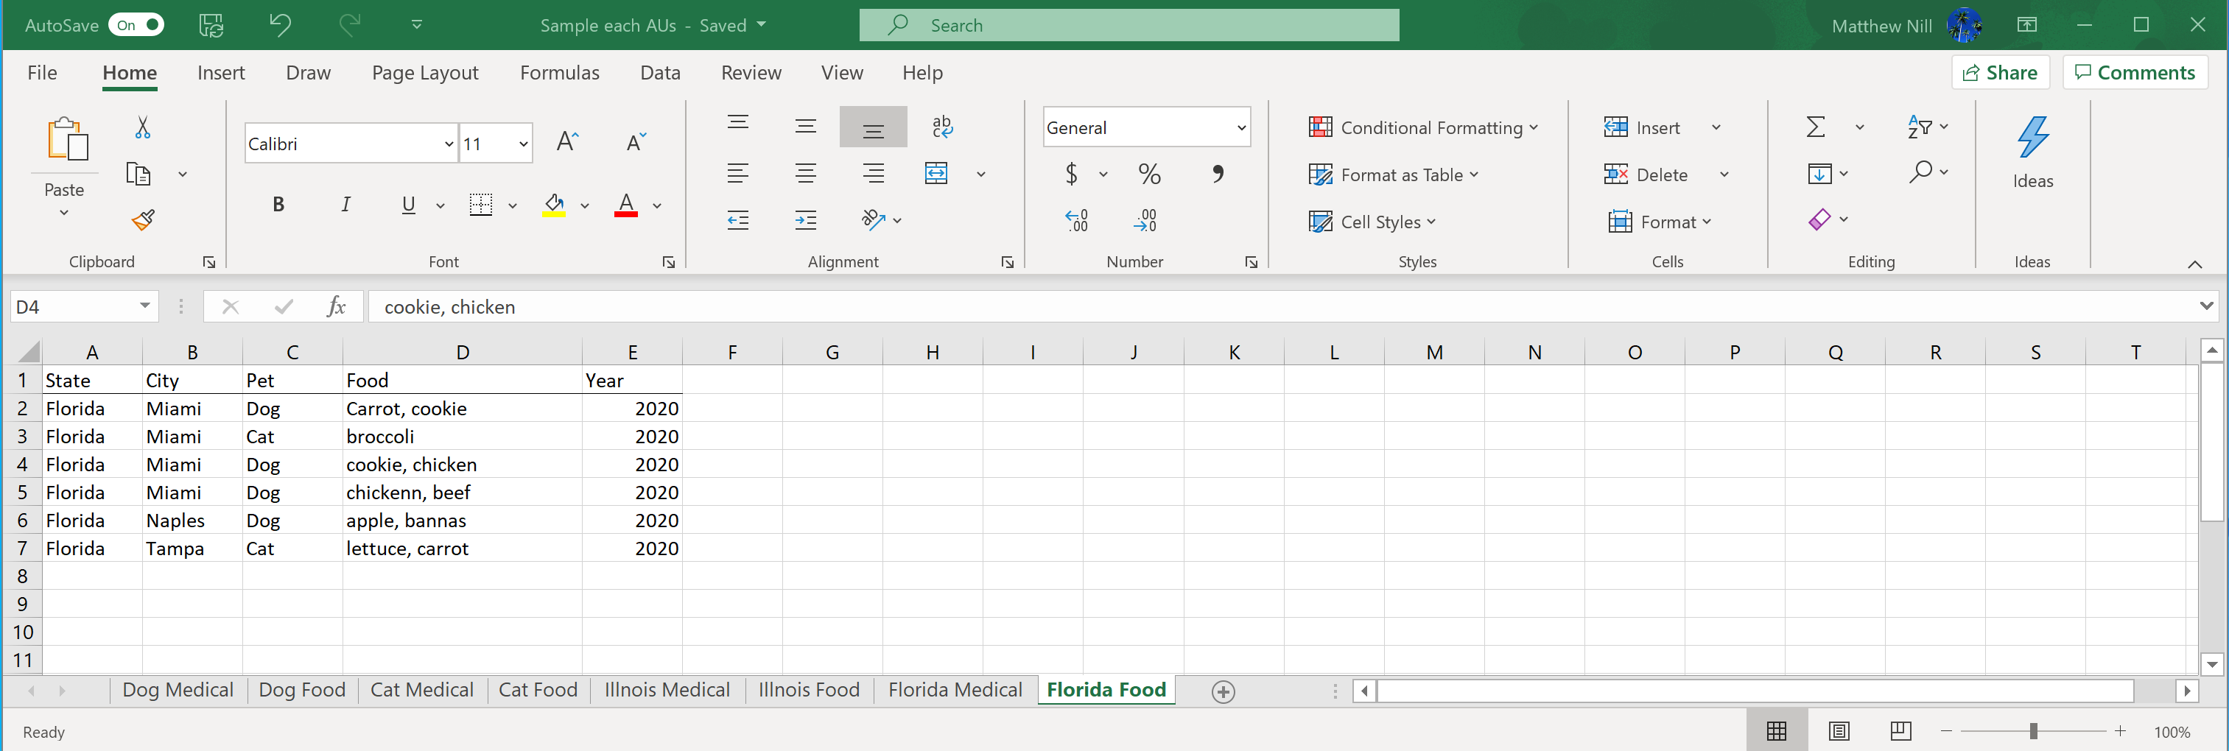Click the zoom slider handle
This screenshot has height=751, width=2229.
tap(2032, 731)
